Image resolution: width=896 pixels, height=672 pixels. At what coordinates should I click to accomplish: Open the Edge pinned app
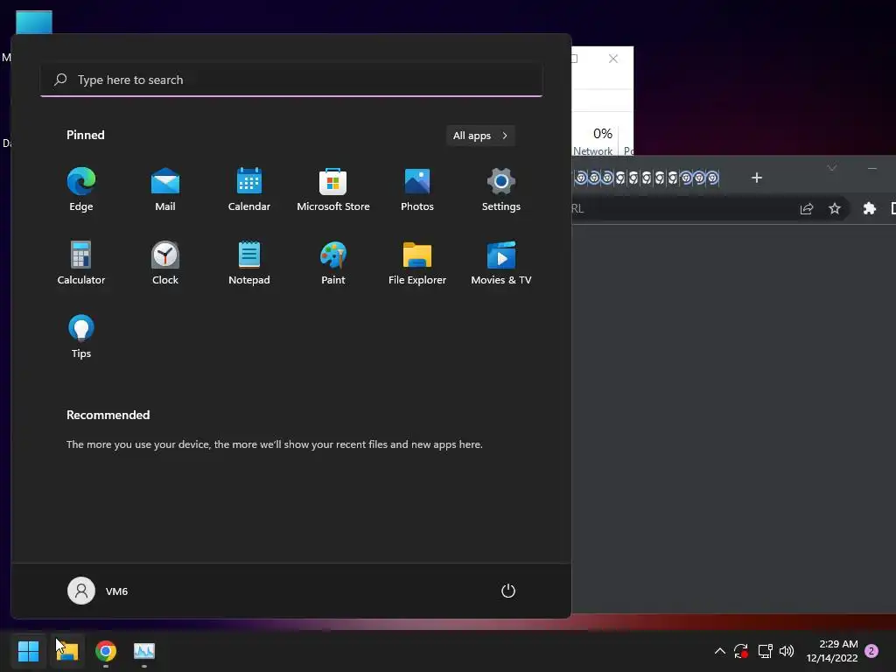(81, 190)
